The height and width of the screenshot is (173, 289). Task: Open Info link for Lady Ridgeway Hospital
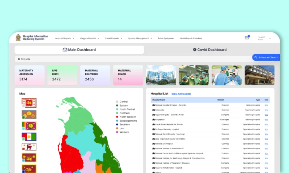pyautogui.click(x=266, y=139)
